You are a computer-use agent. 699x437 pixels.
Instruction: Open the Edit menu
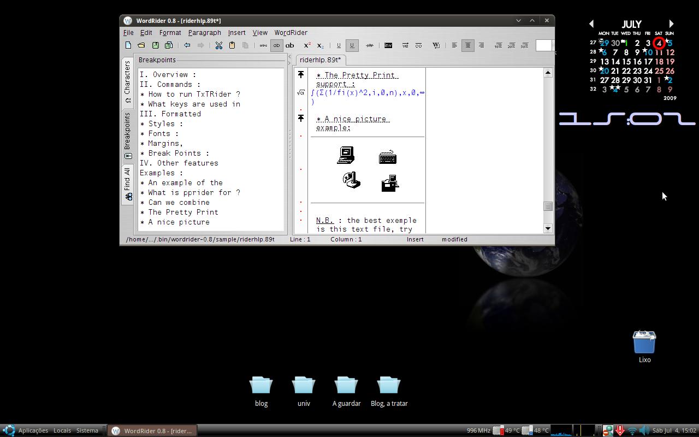pyautogui.click(x=146, y=32)
